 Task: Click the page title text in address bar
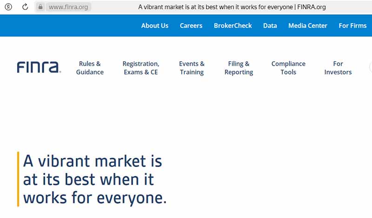pos(232,7)
